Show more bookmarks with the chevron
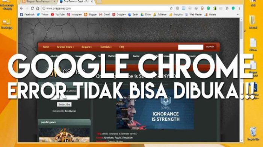This screenshot has height=147, width=263. click(x=237, y=15)
